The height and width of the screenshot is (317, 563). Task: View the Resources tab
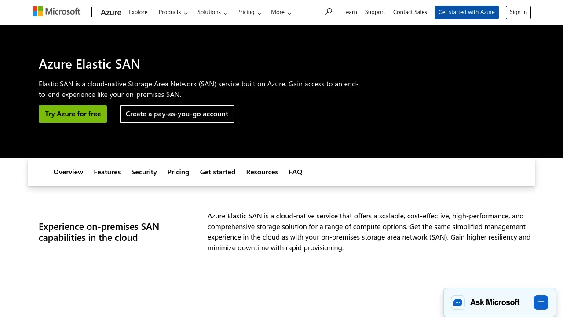point(262,172)
